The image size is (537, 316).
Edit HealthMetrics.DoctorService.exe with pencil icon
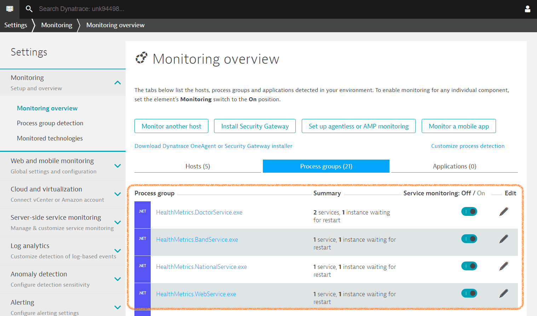coord(504,212)
